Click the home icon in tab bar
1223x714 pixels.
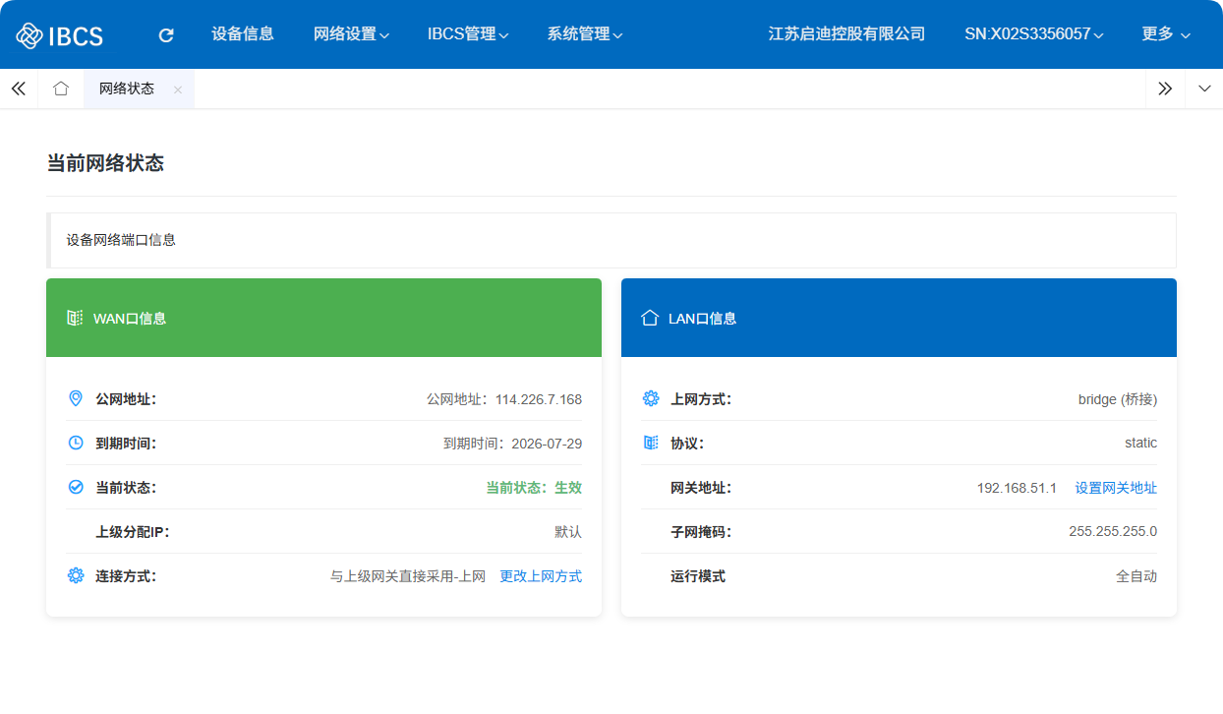(x=61, y=89)
